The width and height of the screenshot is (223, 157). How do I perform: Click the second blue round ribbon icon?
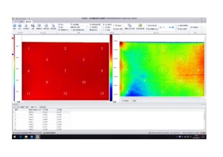point(20,26)
